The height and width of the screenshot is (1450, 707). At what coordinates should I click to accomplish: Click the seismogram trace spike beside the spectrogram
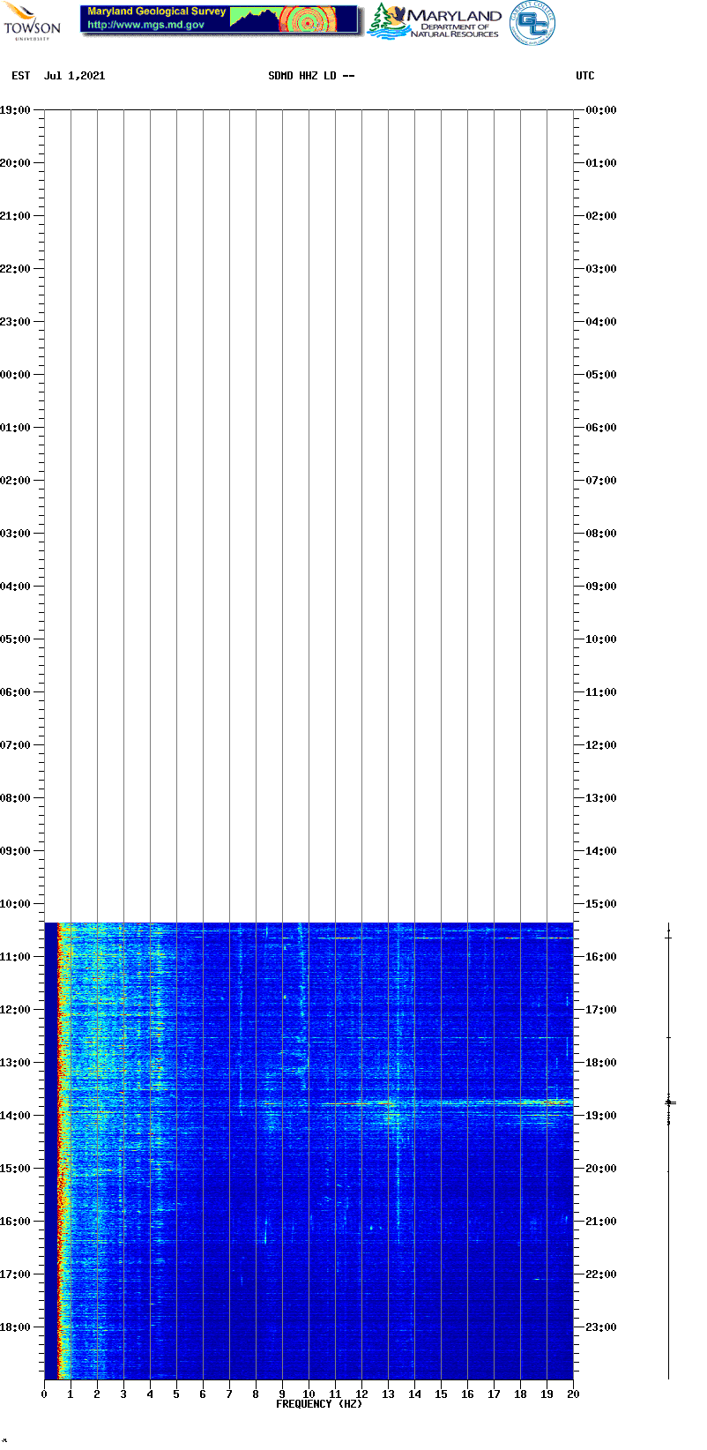point(669,1102)
